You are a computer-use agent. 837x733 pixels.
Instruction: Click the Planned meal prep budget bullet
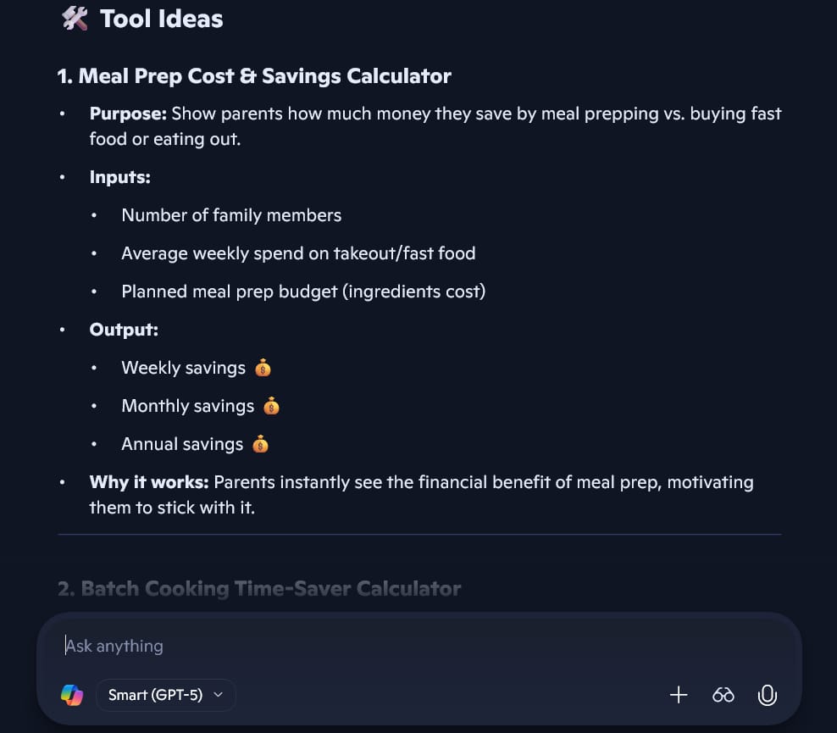coord(303,292)
